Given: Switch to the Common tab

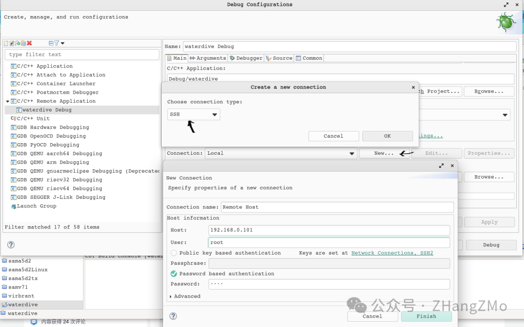Looking at the screenshot, I should click(309, 58).
